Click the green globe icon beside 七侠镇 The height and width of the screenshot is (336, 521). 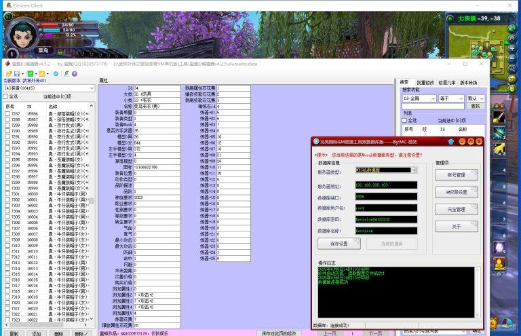pos(450,18)
